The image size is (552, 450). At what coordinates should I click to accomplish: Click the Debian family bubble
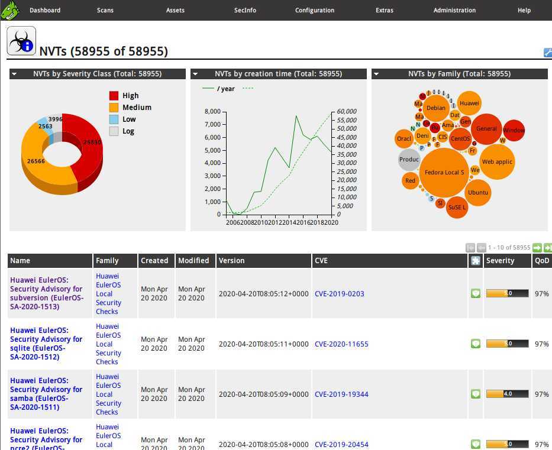tap(436, 108)
